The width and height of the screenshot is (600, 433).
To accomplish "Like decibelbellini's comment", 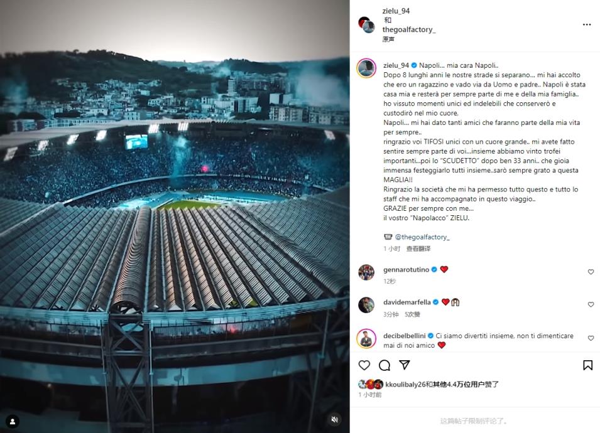I will point(591,339).
